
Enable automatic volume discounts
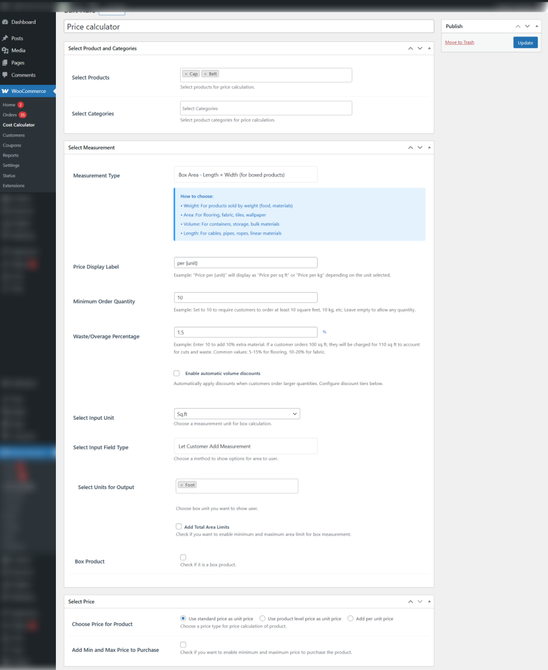[176, 373]
